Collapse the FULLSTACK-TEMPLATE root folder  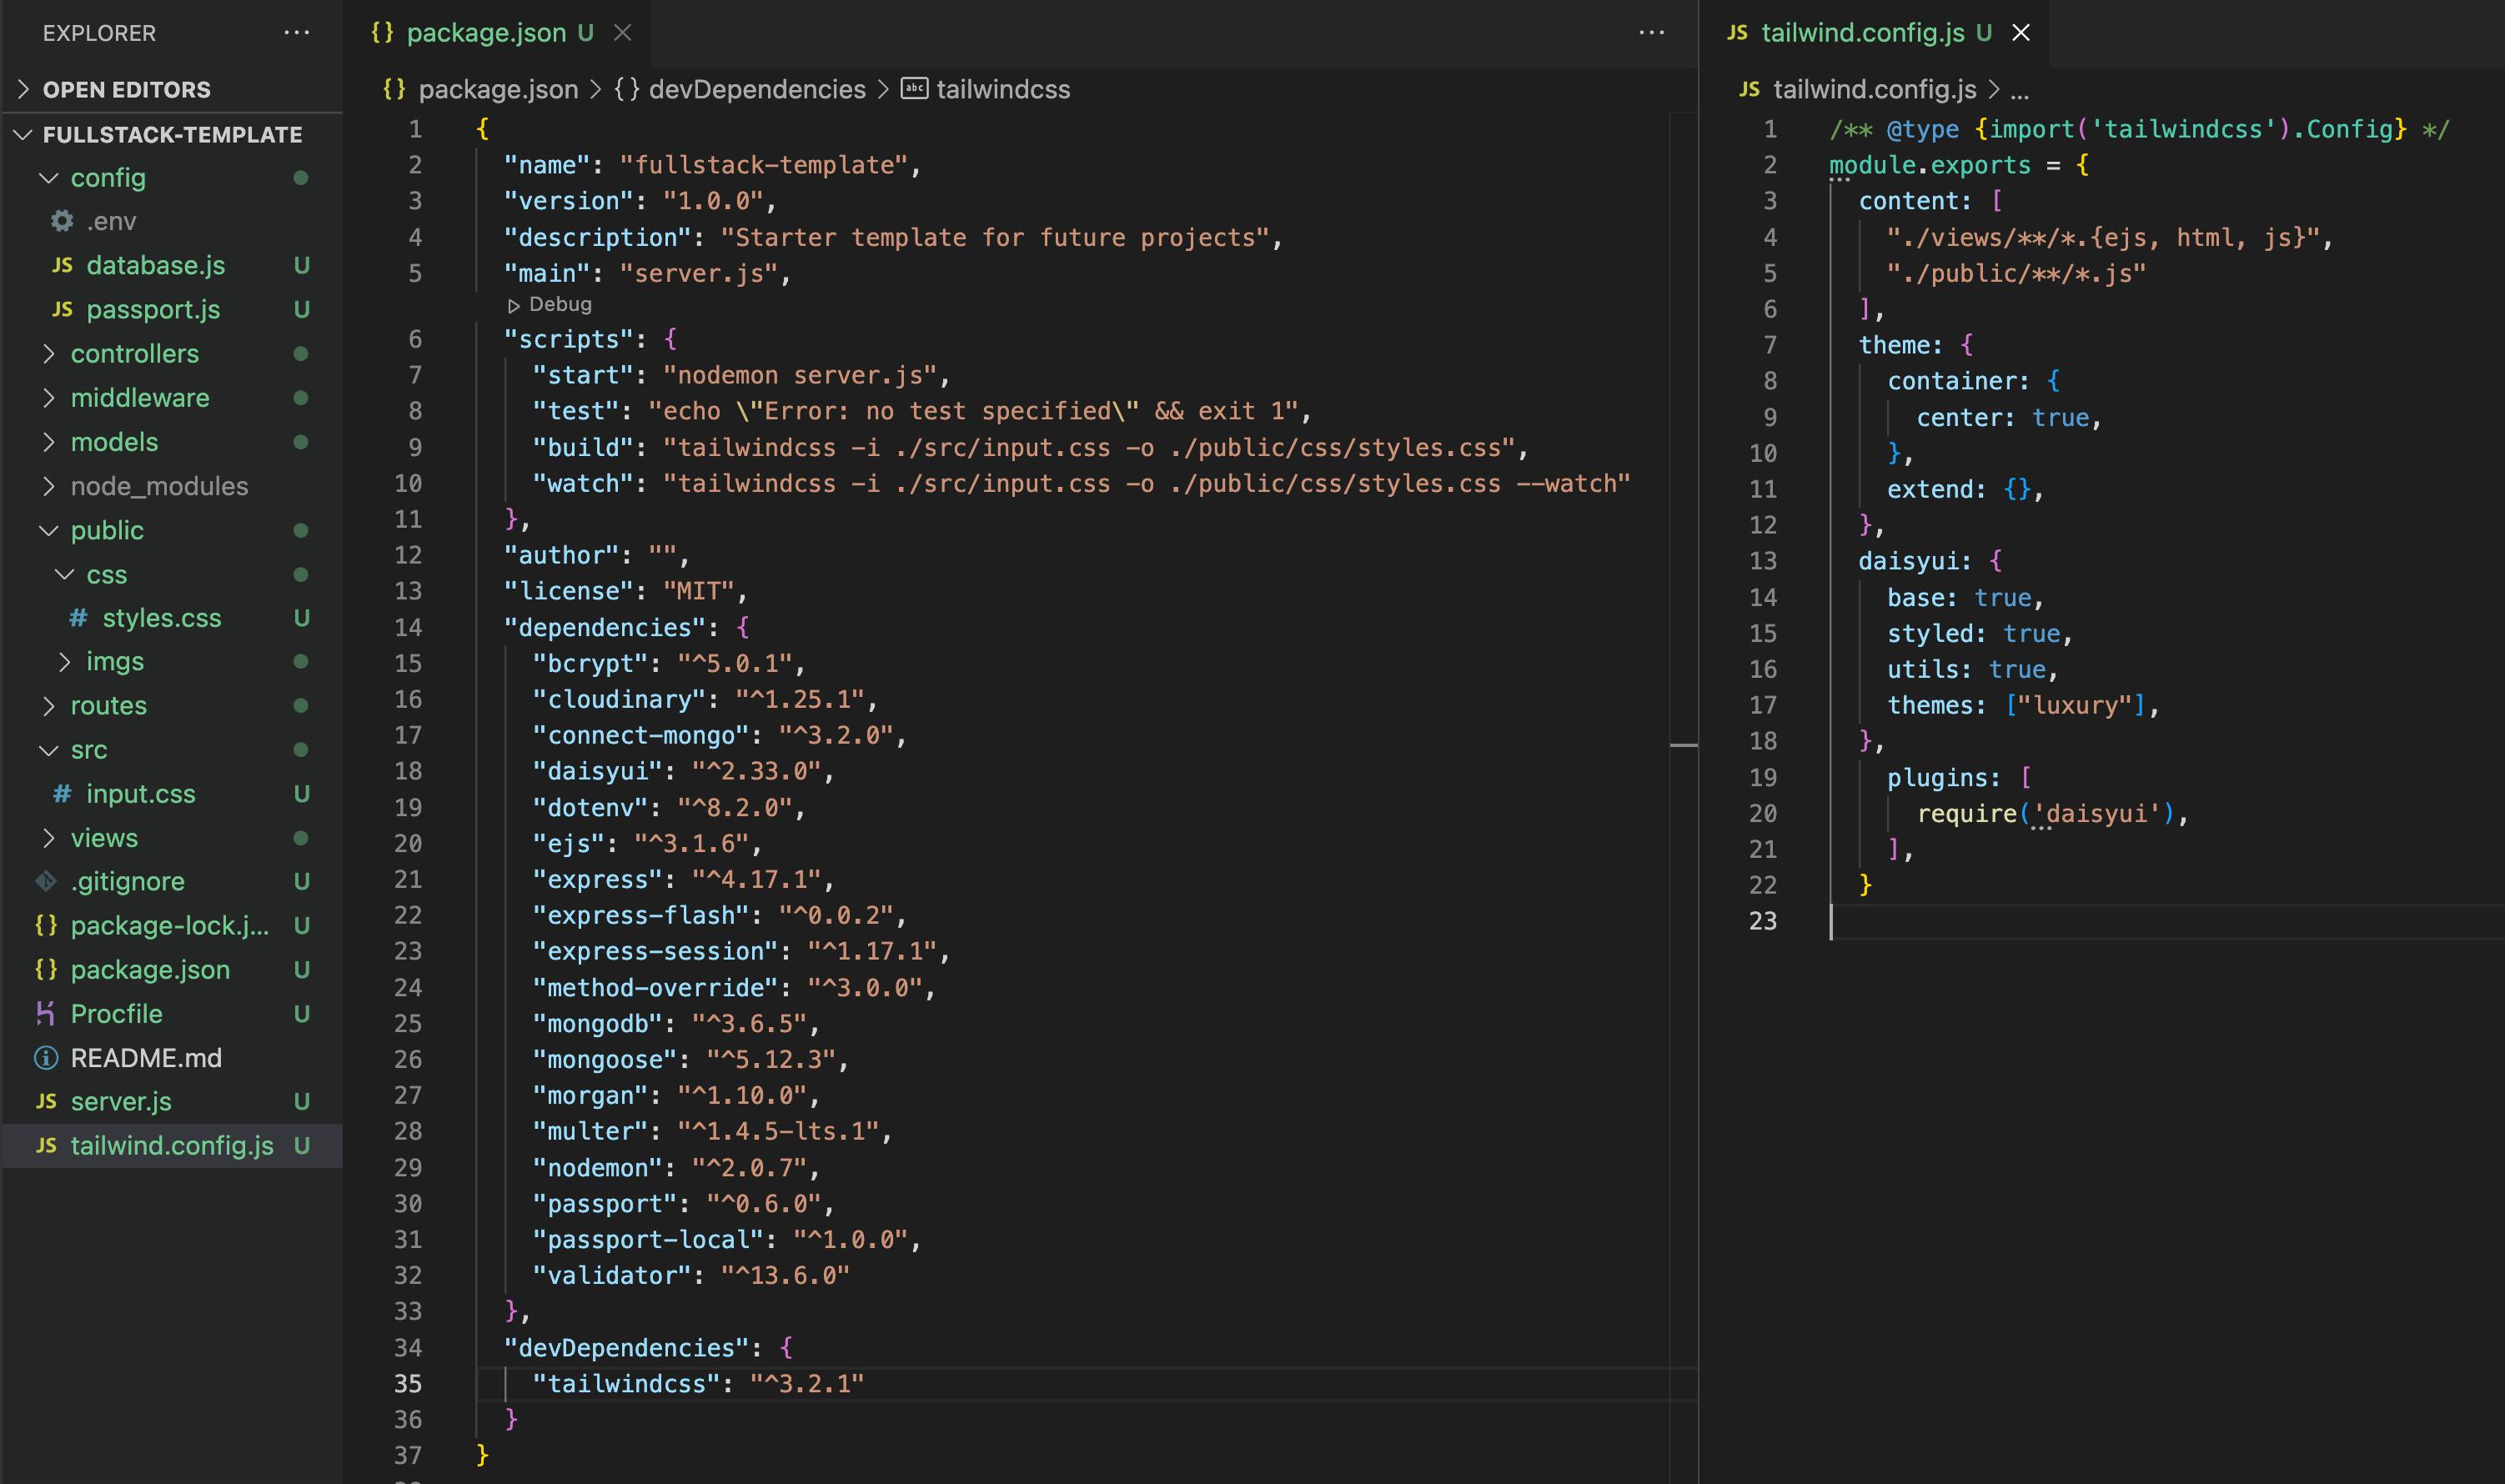tap(172, 134)
